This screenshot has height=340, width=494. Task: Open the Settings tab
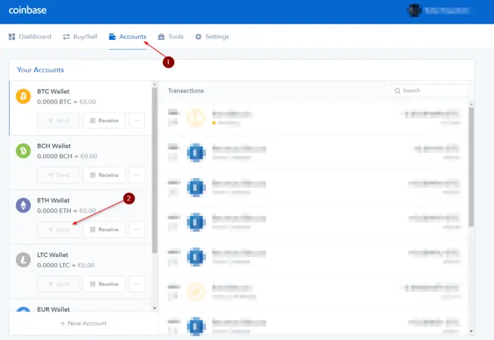pyautogui.click(x=212, y=37)
